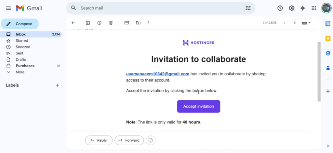The width and height of the screenshot is (333, 153).
Task: Open the Move to folder icon
Action: (x=138, y=23)
